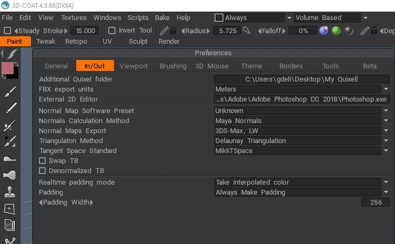
Task: Select the Brush tool in left toolbar
Action: [10, 92]
